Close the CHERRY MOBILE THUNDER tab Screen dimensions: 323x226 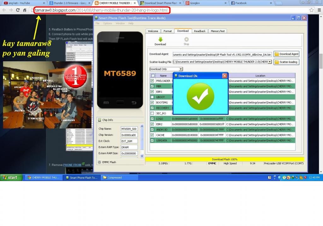click(x=135, y=3)
